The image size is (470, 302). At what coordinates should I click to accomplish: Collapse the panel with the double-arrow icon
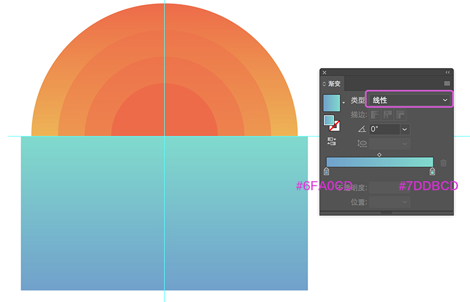448,73
